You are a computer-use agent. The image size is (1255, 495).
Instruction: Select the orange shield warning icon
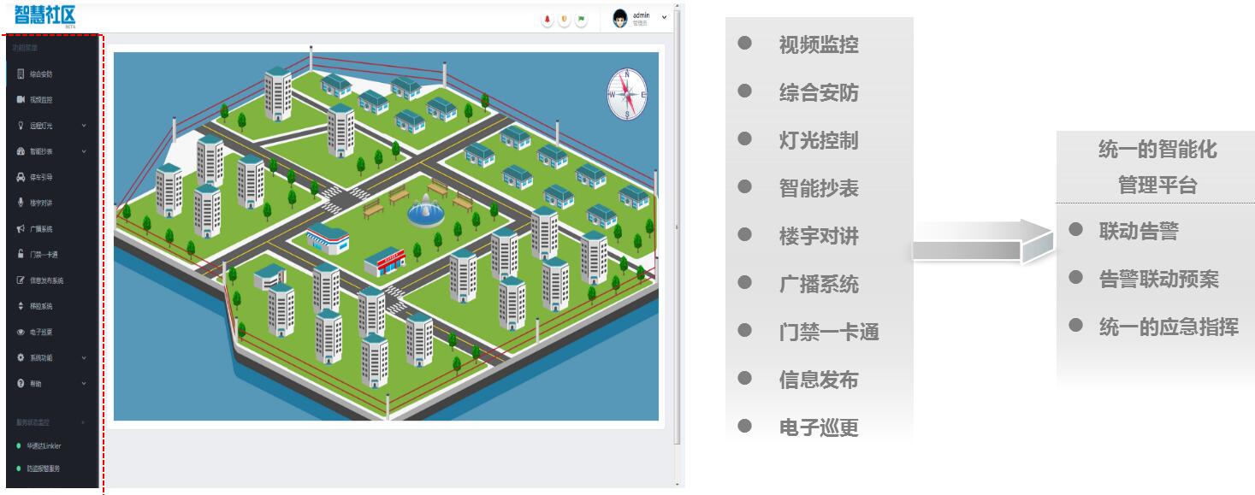coord(564,17)
